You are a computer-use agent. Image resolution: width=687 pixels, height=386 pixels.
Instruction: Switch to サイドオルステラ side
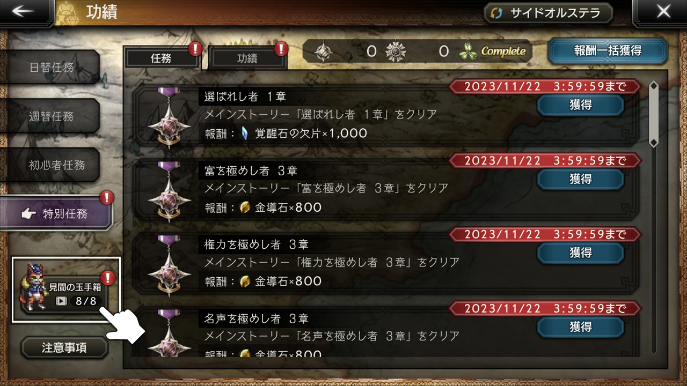point(549,13)
